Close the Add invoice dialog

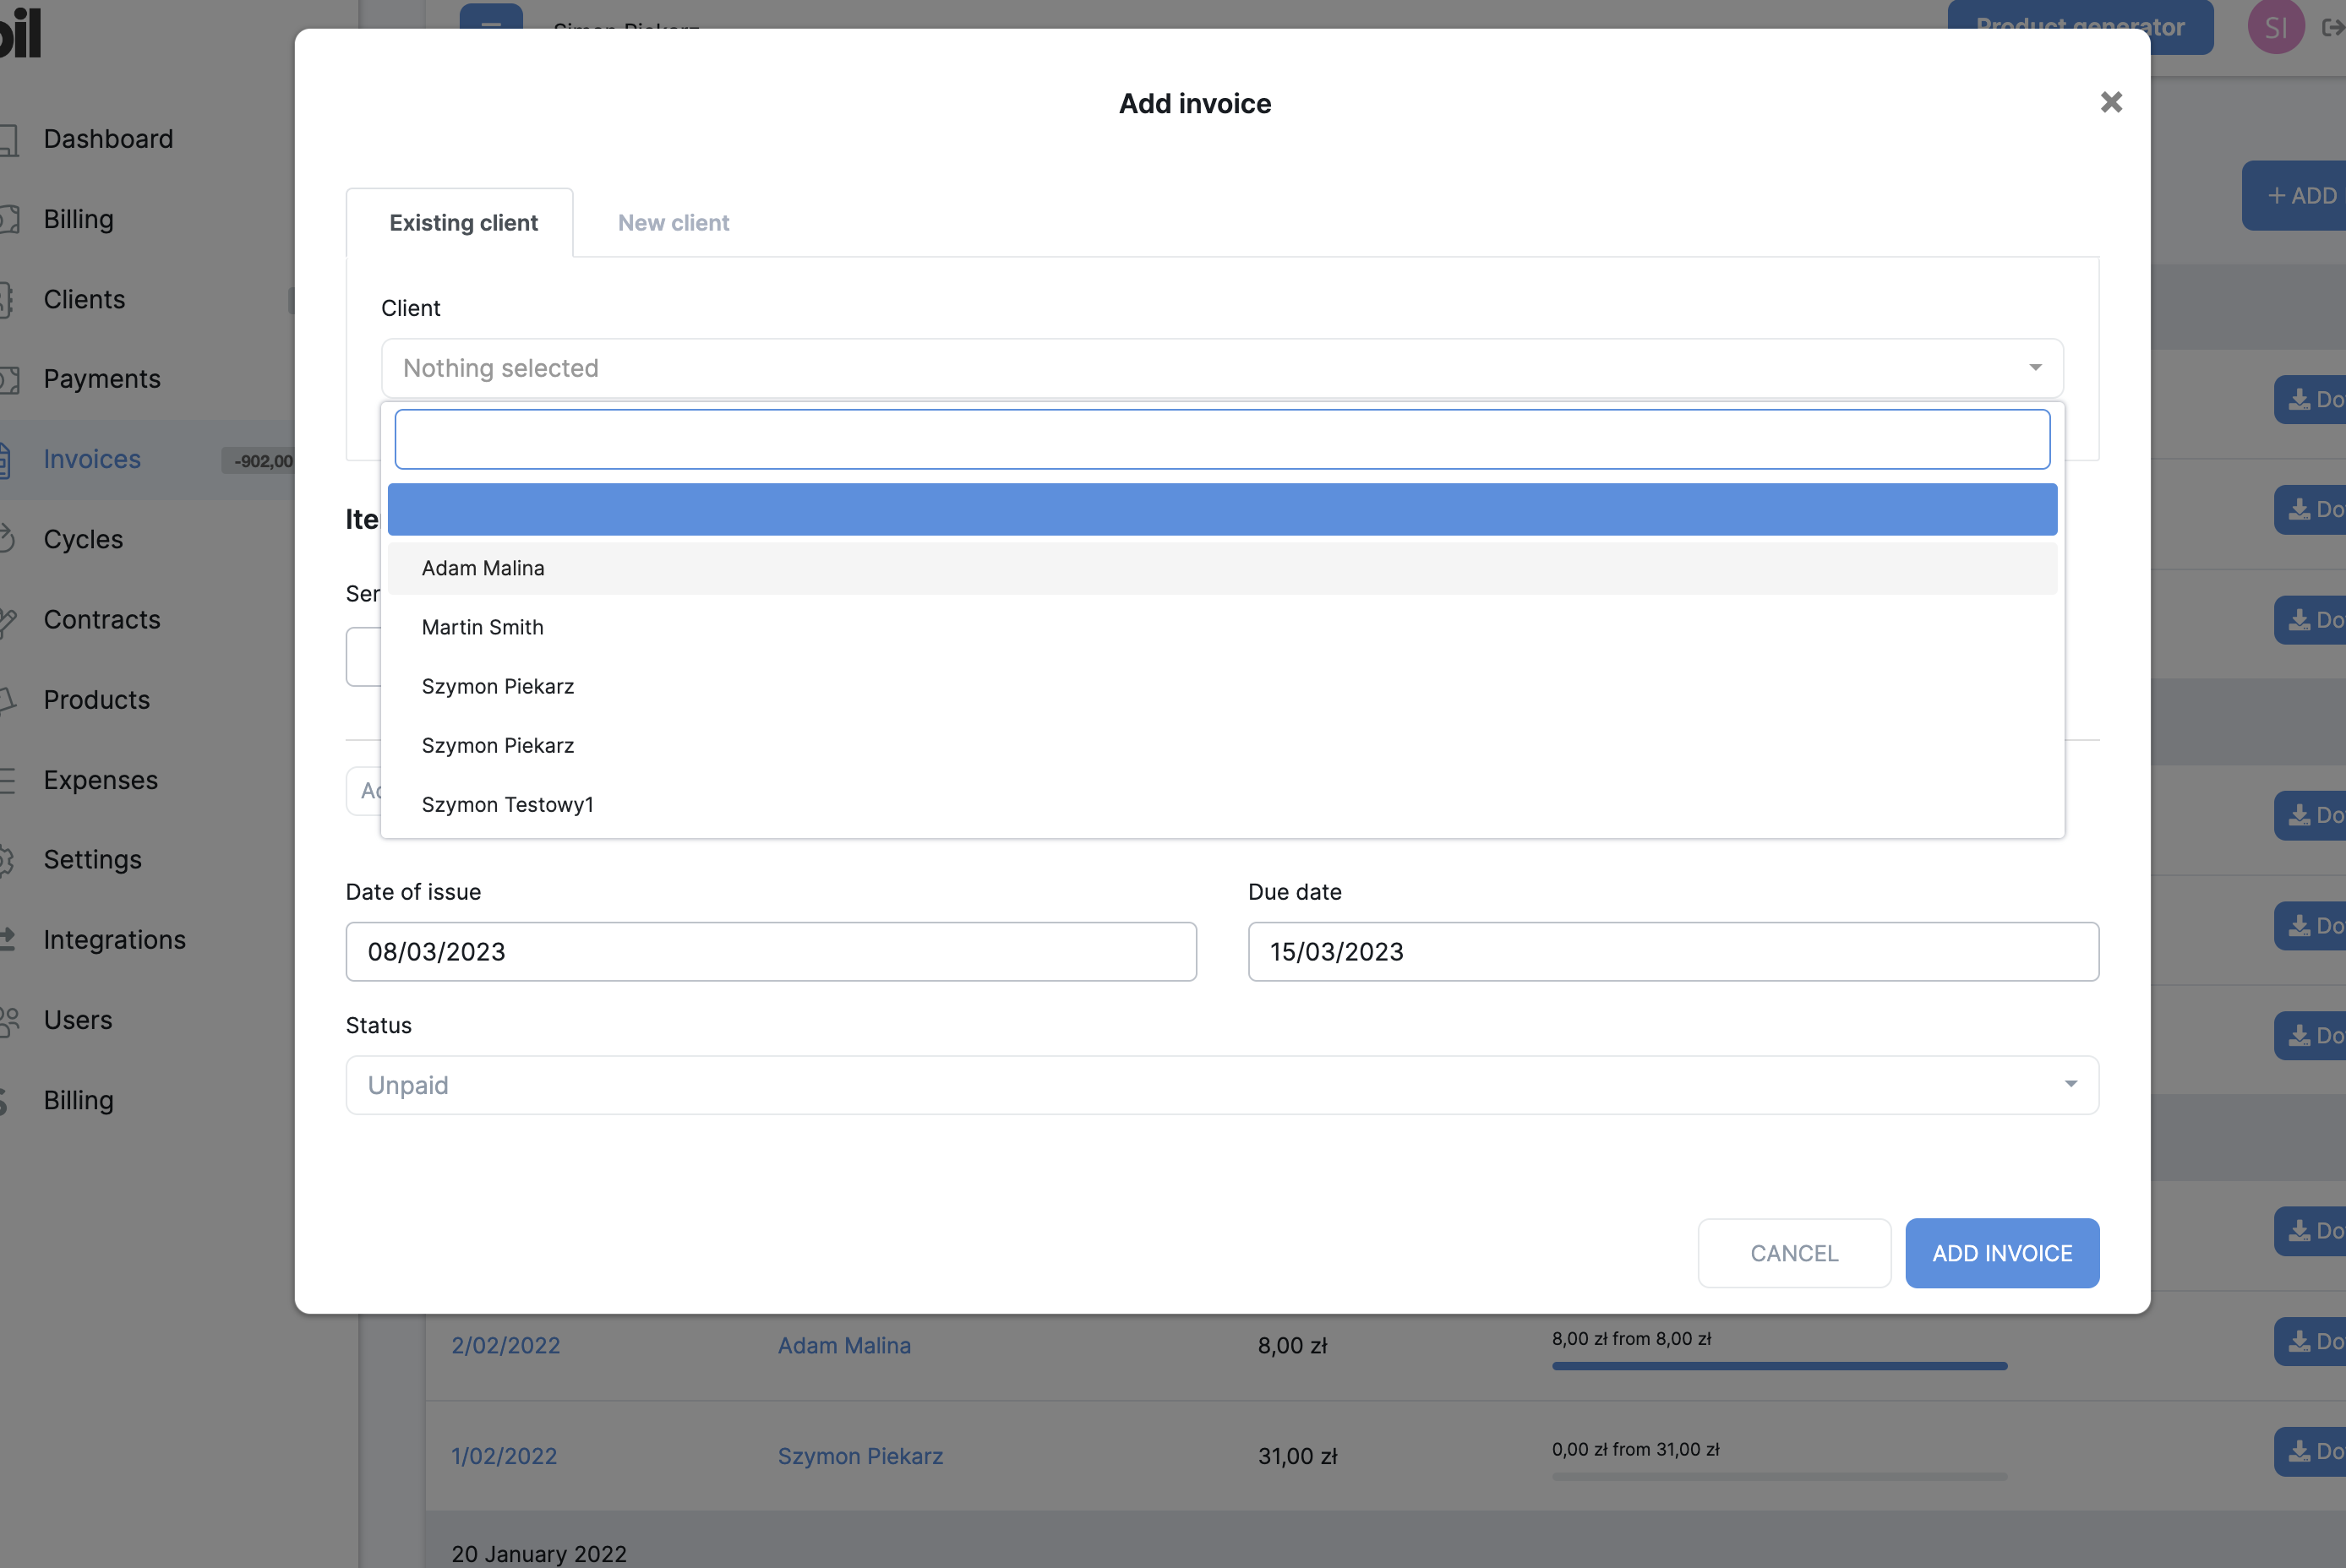pyautogui.click(x=2111, y=102)
